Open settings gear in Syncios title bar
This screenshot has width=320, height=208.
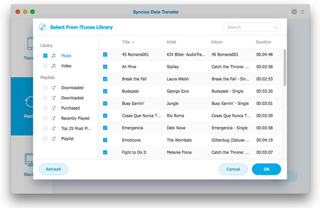coord(294,12)
